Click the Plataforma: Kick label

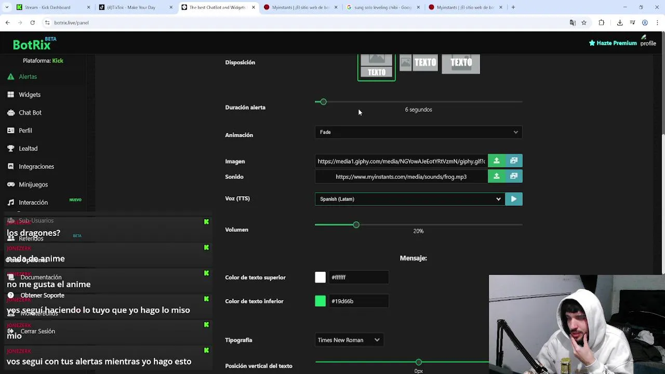click(x=43, y=61)
